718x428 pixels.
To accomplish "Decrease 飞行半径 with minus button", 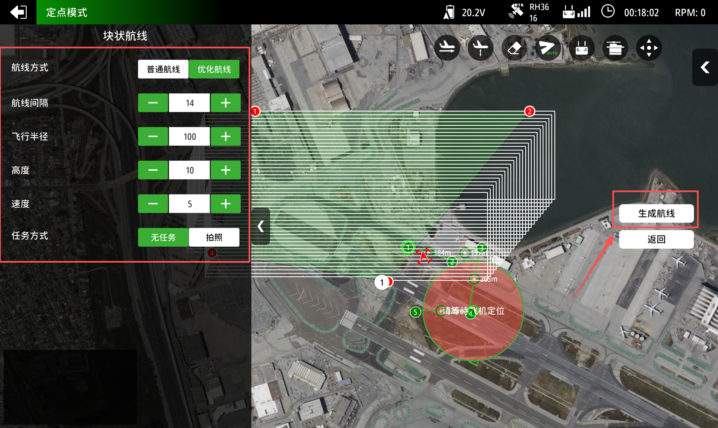I will click(153, 137).
